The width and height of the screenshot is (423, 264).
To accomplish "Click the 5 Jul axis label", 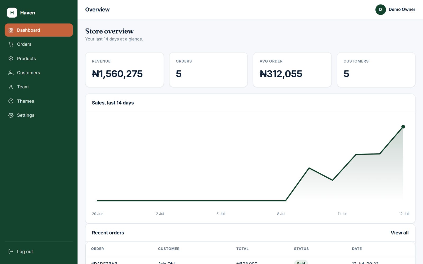I will click(220, 214).
